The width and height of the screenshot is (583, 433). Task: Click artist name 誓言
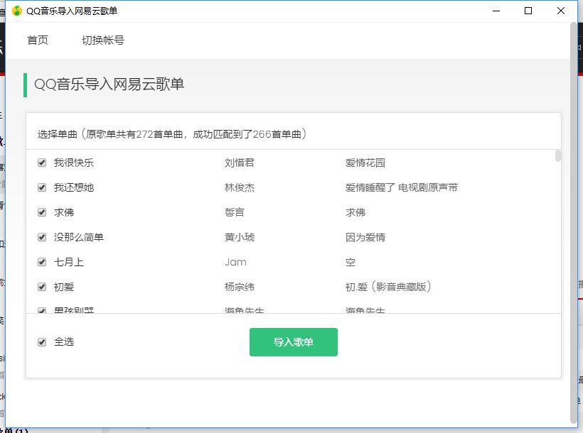235,212
